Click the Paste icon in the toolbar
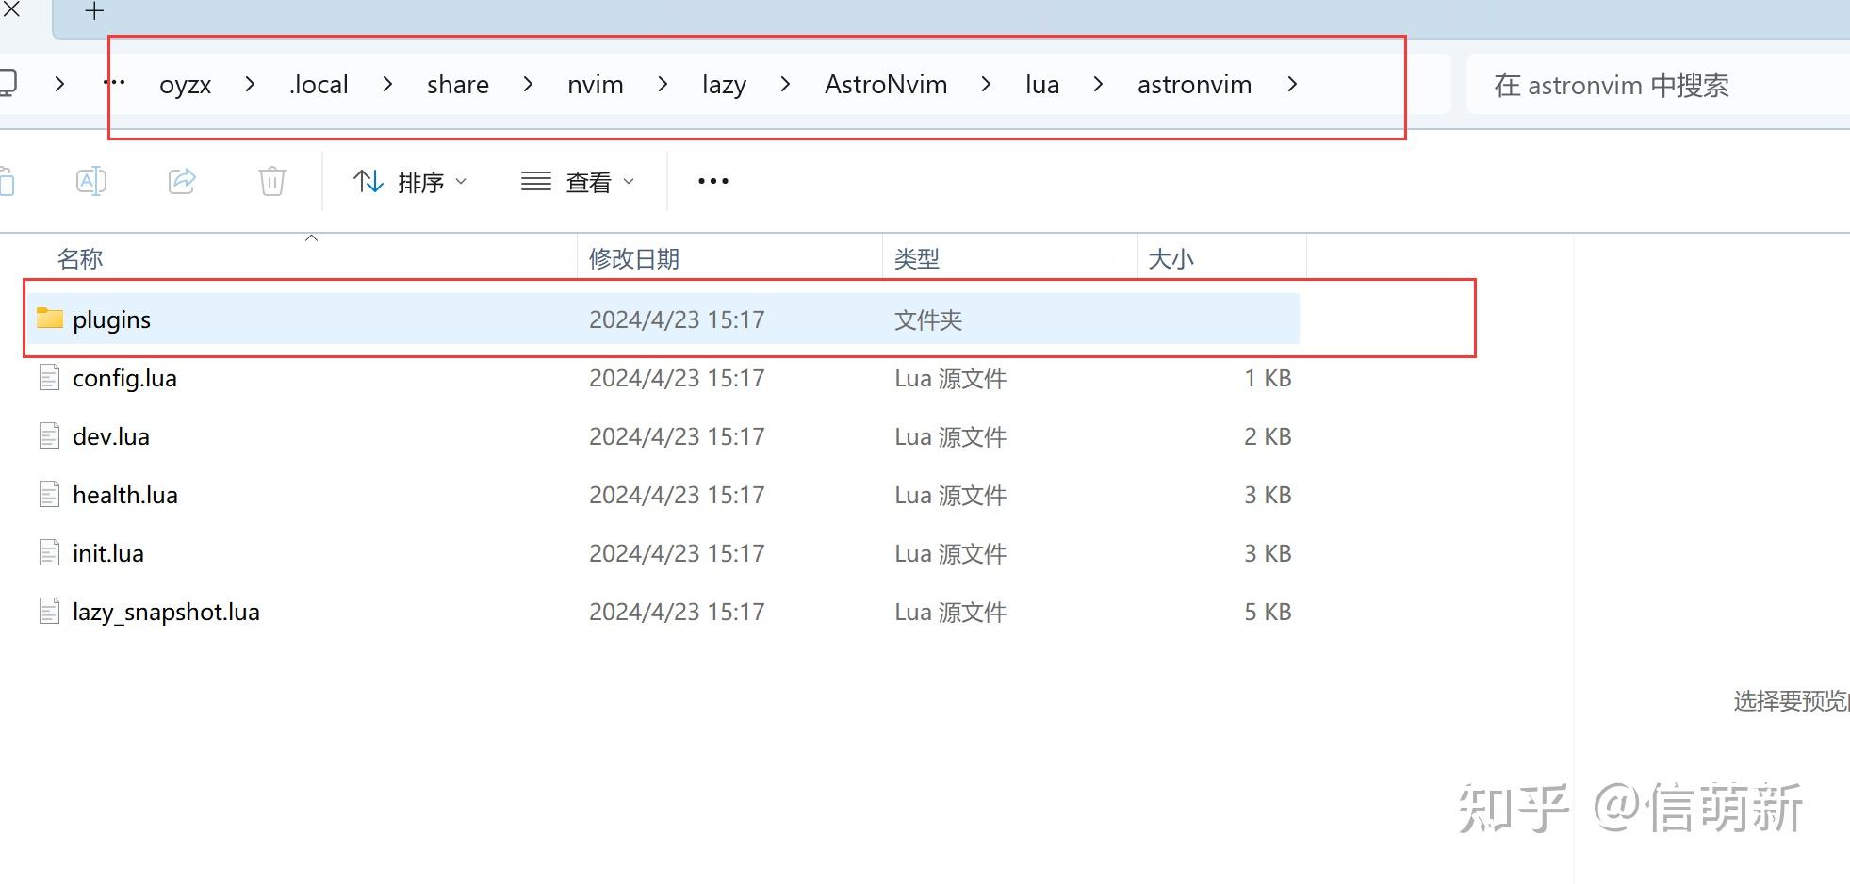The width and height of the screenshot is (1850, 884). (x=9, y=180)
